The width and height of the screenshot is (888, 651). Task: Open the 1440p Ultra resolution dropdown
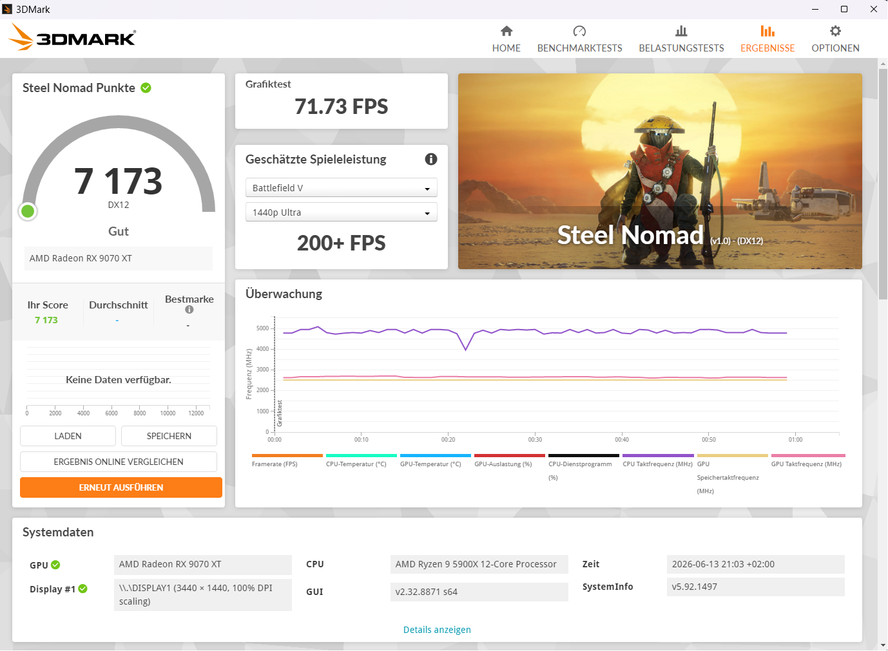coord(342,212)
